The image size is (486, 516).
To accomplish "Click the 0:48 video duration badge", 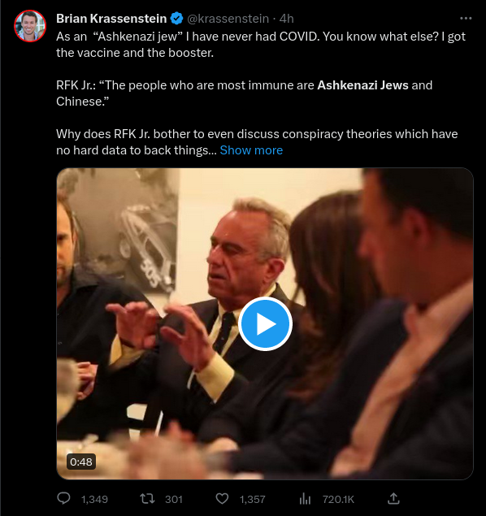I will tap(81, 462).
